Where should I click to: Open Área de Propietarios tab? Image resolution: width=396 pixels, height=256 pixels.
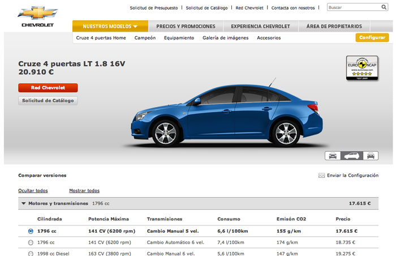(x=334, y=26)
